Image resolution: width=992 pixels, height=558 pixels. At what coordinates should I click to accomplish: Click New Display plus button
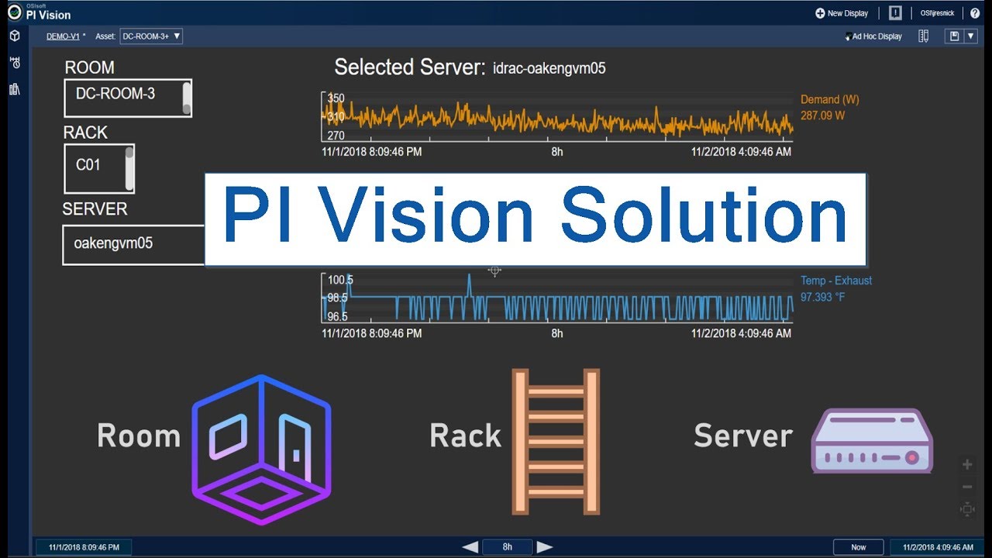tap(842, 13)
